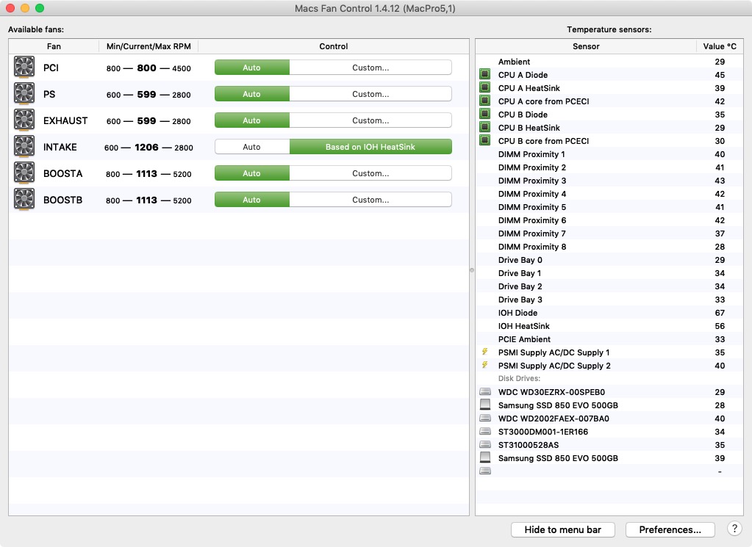Click the BOOSTB fan icon

click(24, 199)
